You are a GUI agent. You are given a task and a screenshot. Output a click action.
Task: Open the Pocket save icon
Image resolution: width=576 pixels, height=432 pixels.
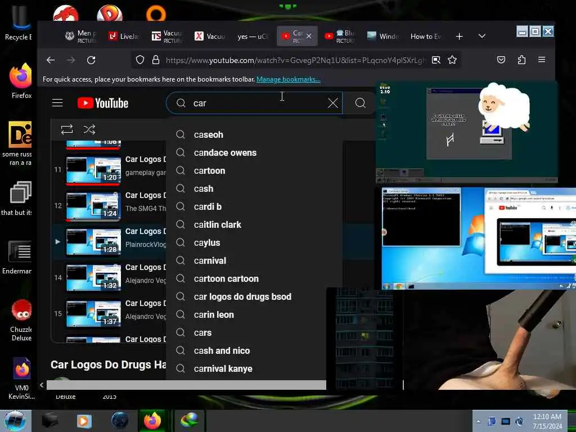point(501,60)
